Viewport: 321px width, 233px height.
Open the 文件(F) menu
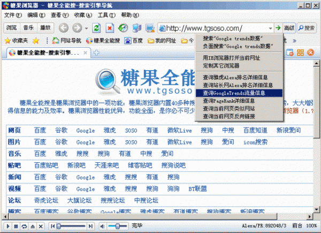(13, 15)
